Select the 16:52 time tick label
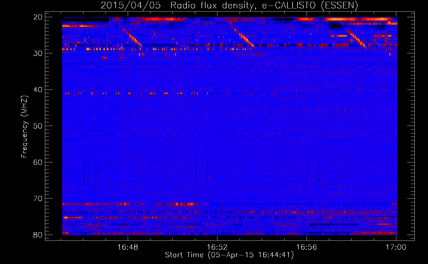Image resolution: width=428 pixels, height=264 pixels. click(217, 247)
